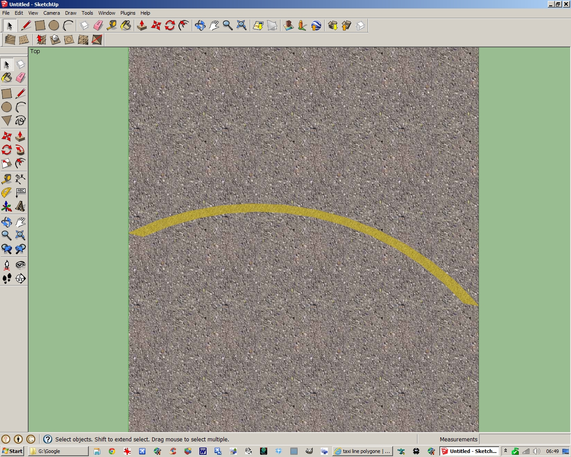The width and height of the screenshot is (571, 457).
Task: Select the Tape Measure tool in left toolbar
Action: pos(7,179)
